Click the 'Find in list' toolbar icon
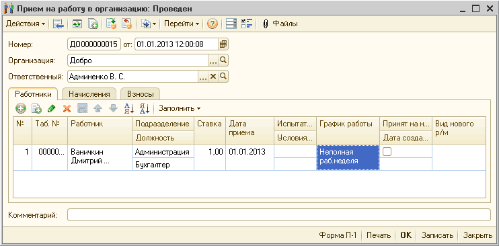Screen dimensions: 499x246 click(59, 24)
